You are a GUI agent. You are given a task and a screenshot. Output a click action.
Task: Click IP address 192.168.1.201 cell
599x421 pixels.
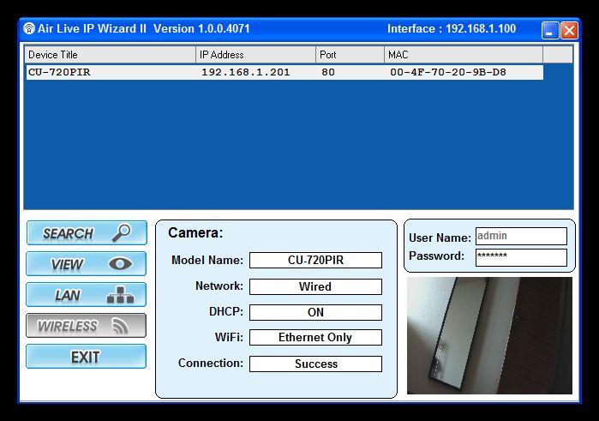tap(246, 72)
